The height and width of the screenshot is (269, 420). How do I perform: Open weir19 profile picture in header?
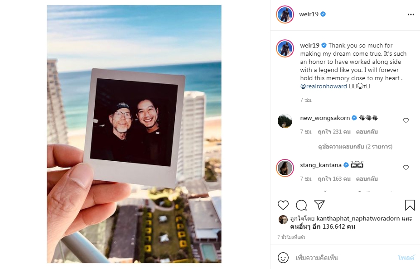click(x=285, y=14)
